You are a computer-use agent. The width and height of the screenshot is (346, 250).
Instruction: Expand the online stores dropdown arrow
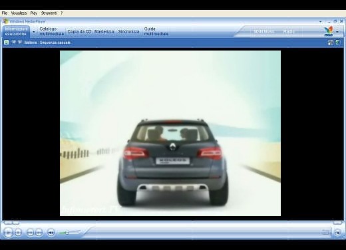pos(337,32)
